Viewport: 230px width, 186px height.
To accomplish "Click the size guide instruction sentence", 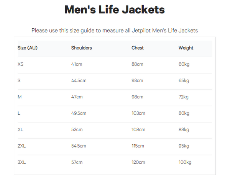I will pyautogui.click(x=115, y=30).
